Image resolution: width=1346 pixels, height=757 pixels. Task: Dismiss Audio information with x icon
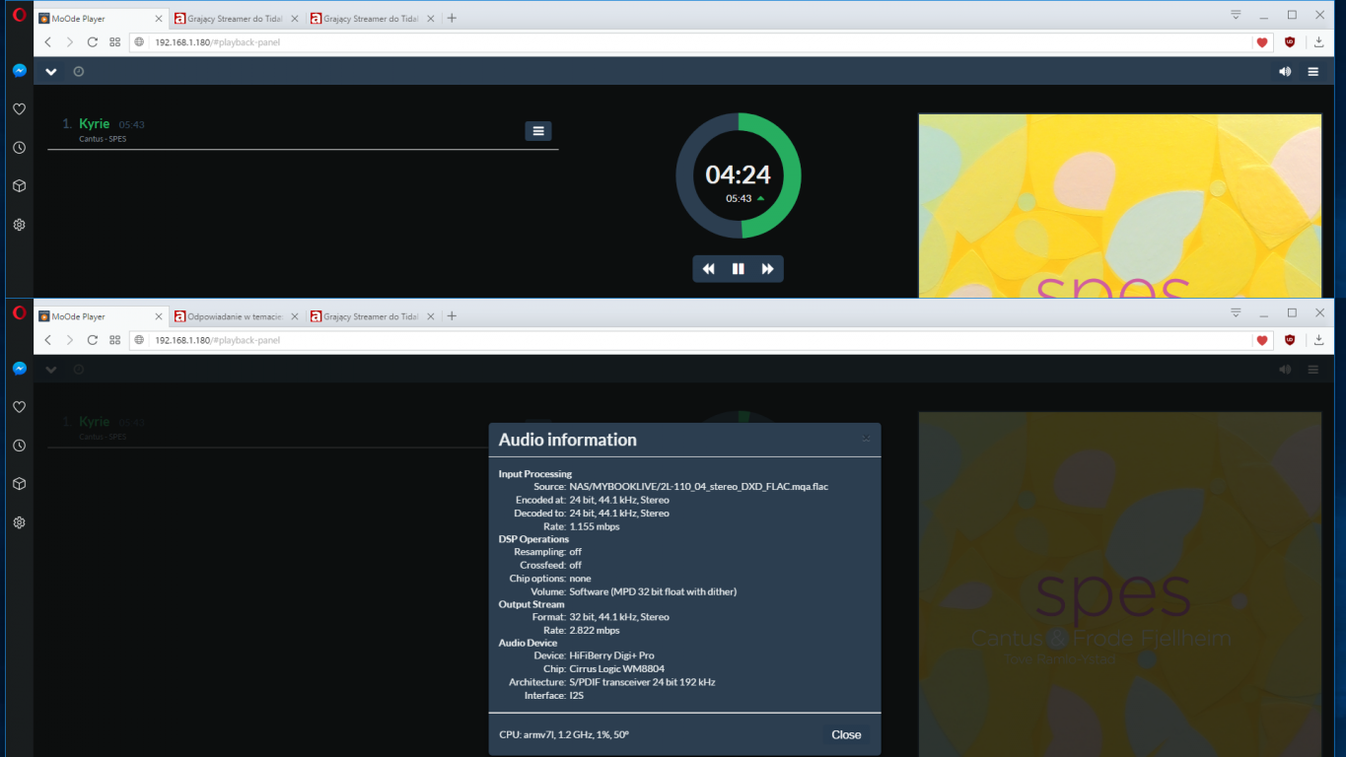866,439
